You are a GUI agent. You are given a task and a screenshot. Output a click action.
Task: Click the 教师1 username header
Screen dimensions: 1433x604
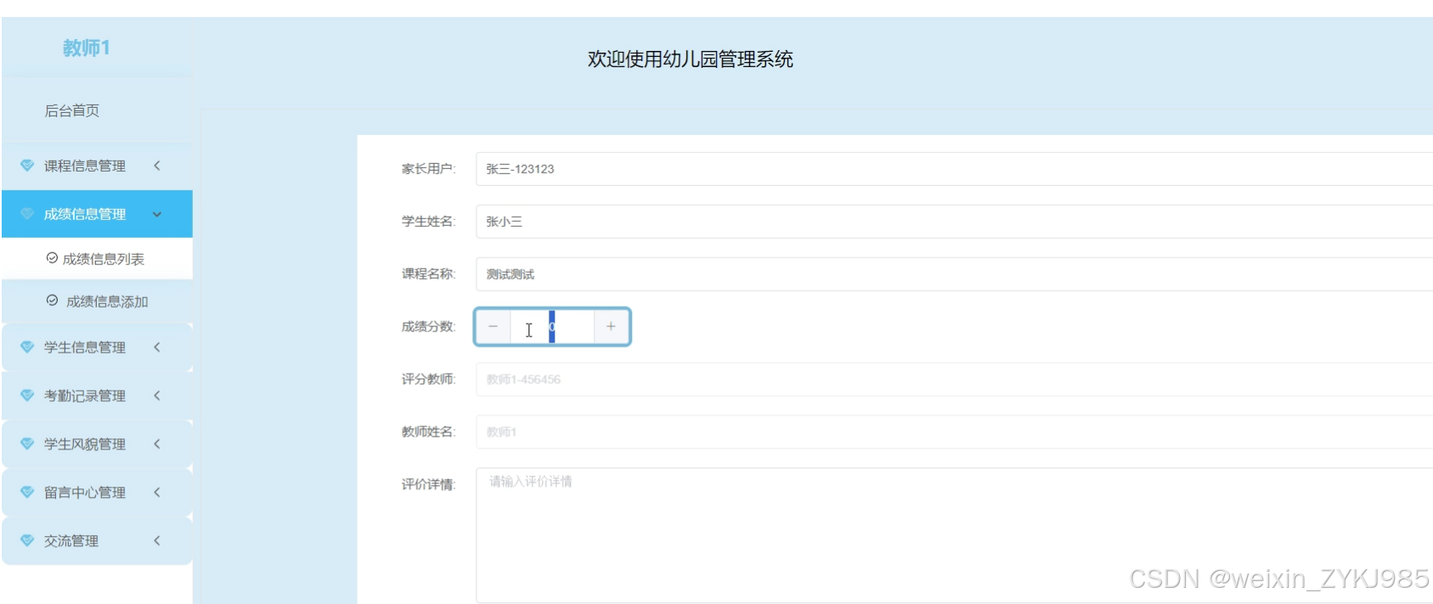click(x=87, y=48)
